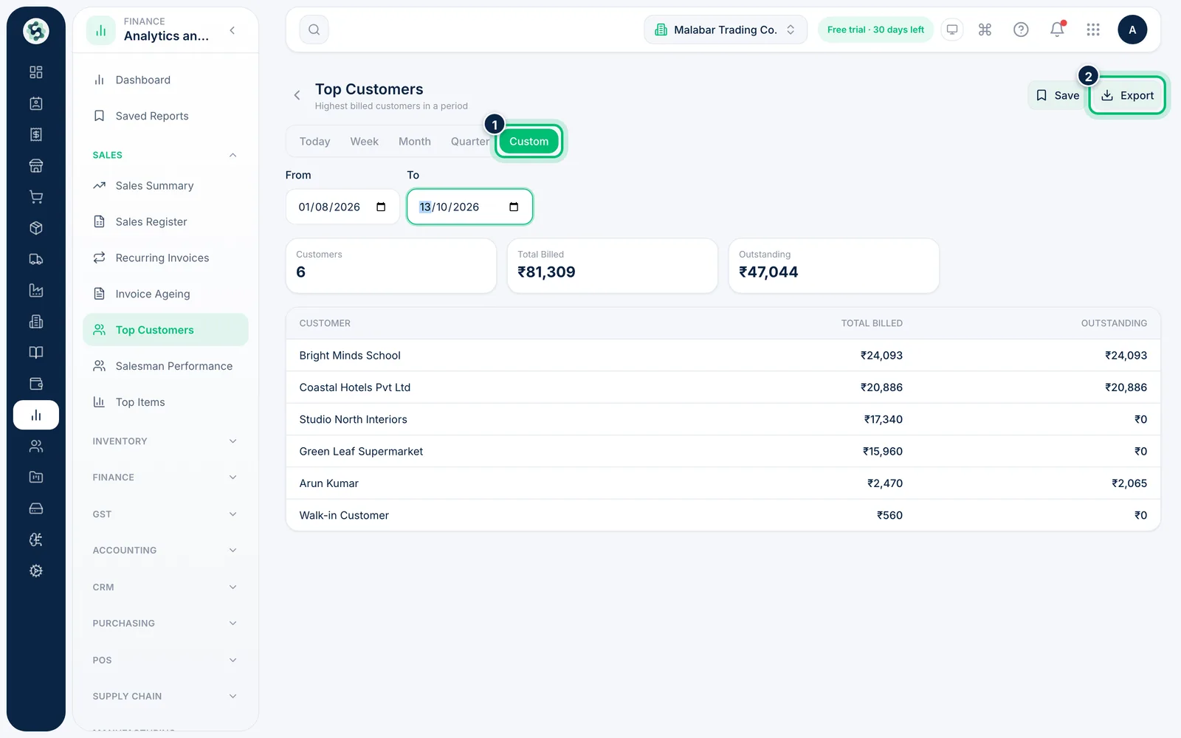Click the Coastal Hotels Pvt Ltd row
This screenshot has width=1181, height=738.
(x=723, y=387)
